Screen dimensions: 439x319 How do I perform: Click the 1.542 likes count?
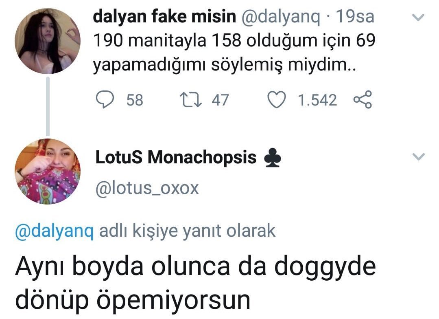317,100
